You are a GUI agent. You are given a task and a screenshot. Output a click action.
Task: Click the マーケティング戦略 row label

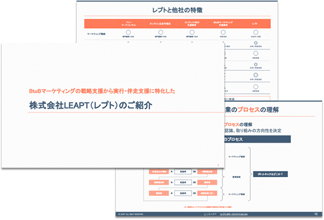tap(96, 34)
